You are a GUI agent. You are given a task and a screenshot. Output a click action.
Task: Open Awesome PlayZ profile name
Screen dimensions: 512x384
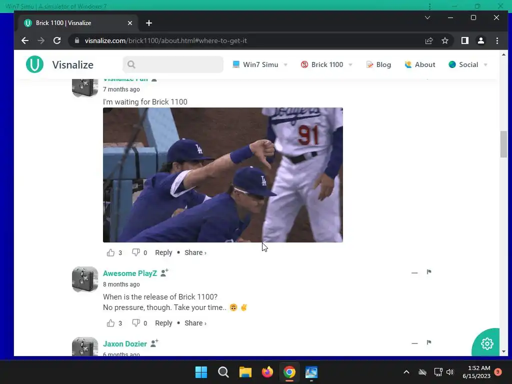[130, 273]
